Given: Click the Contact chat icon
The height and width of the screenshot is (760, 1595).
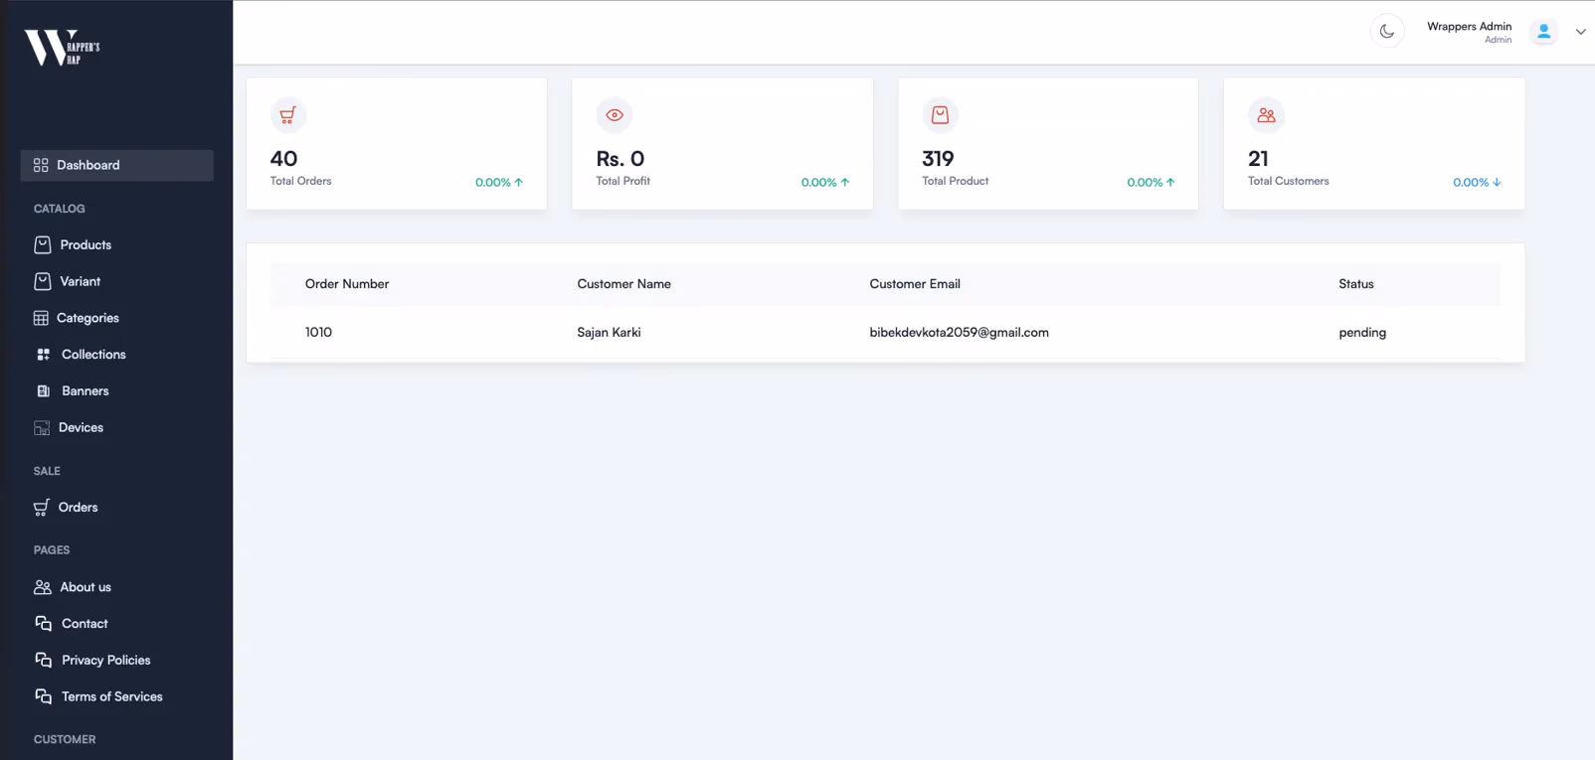Looking at the screenshot, I should (43, 624).
